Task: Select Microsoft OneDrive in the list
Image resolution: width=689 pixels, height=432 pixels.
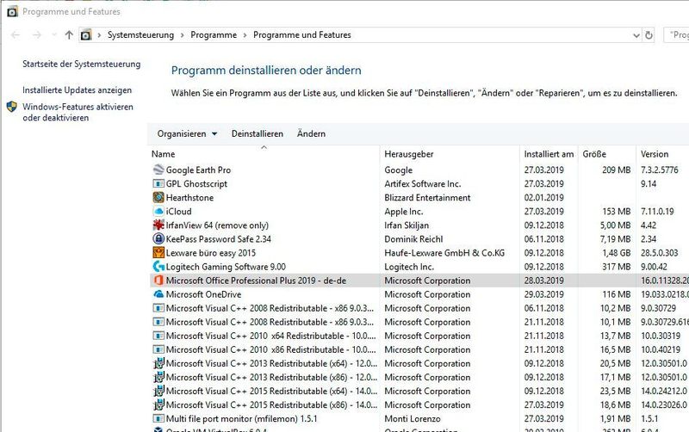Action: point(203,294)
